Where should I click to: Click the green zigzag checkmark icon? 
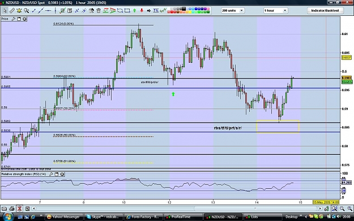163,11
